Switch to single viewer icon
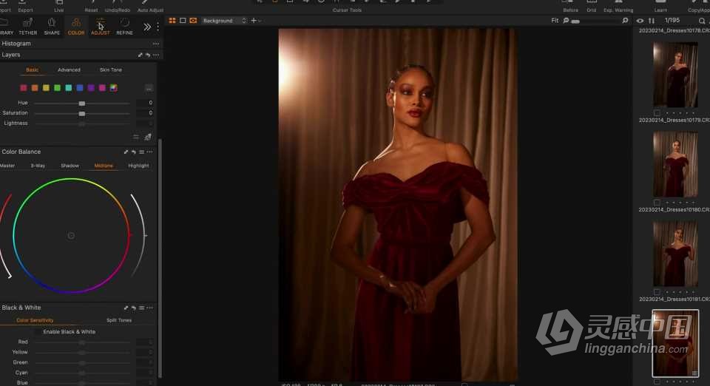 pyautogui.click(x=183, y=21)
